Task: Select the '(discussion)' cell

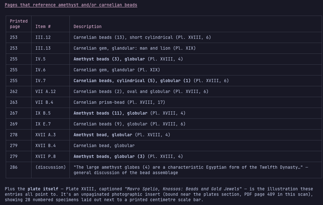Action: pyautogui.click(x=50, y=170)
